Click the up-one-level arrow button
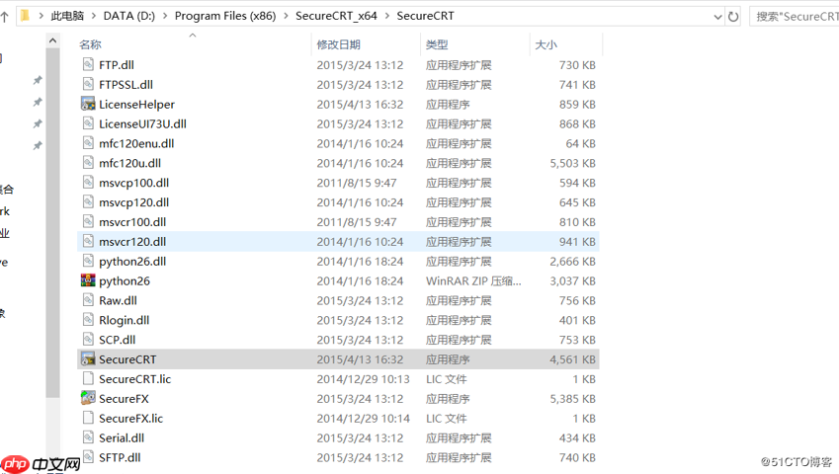 tap(4, 17)
